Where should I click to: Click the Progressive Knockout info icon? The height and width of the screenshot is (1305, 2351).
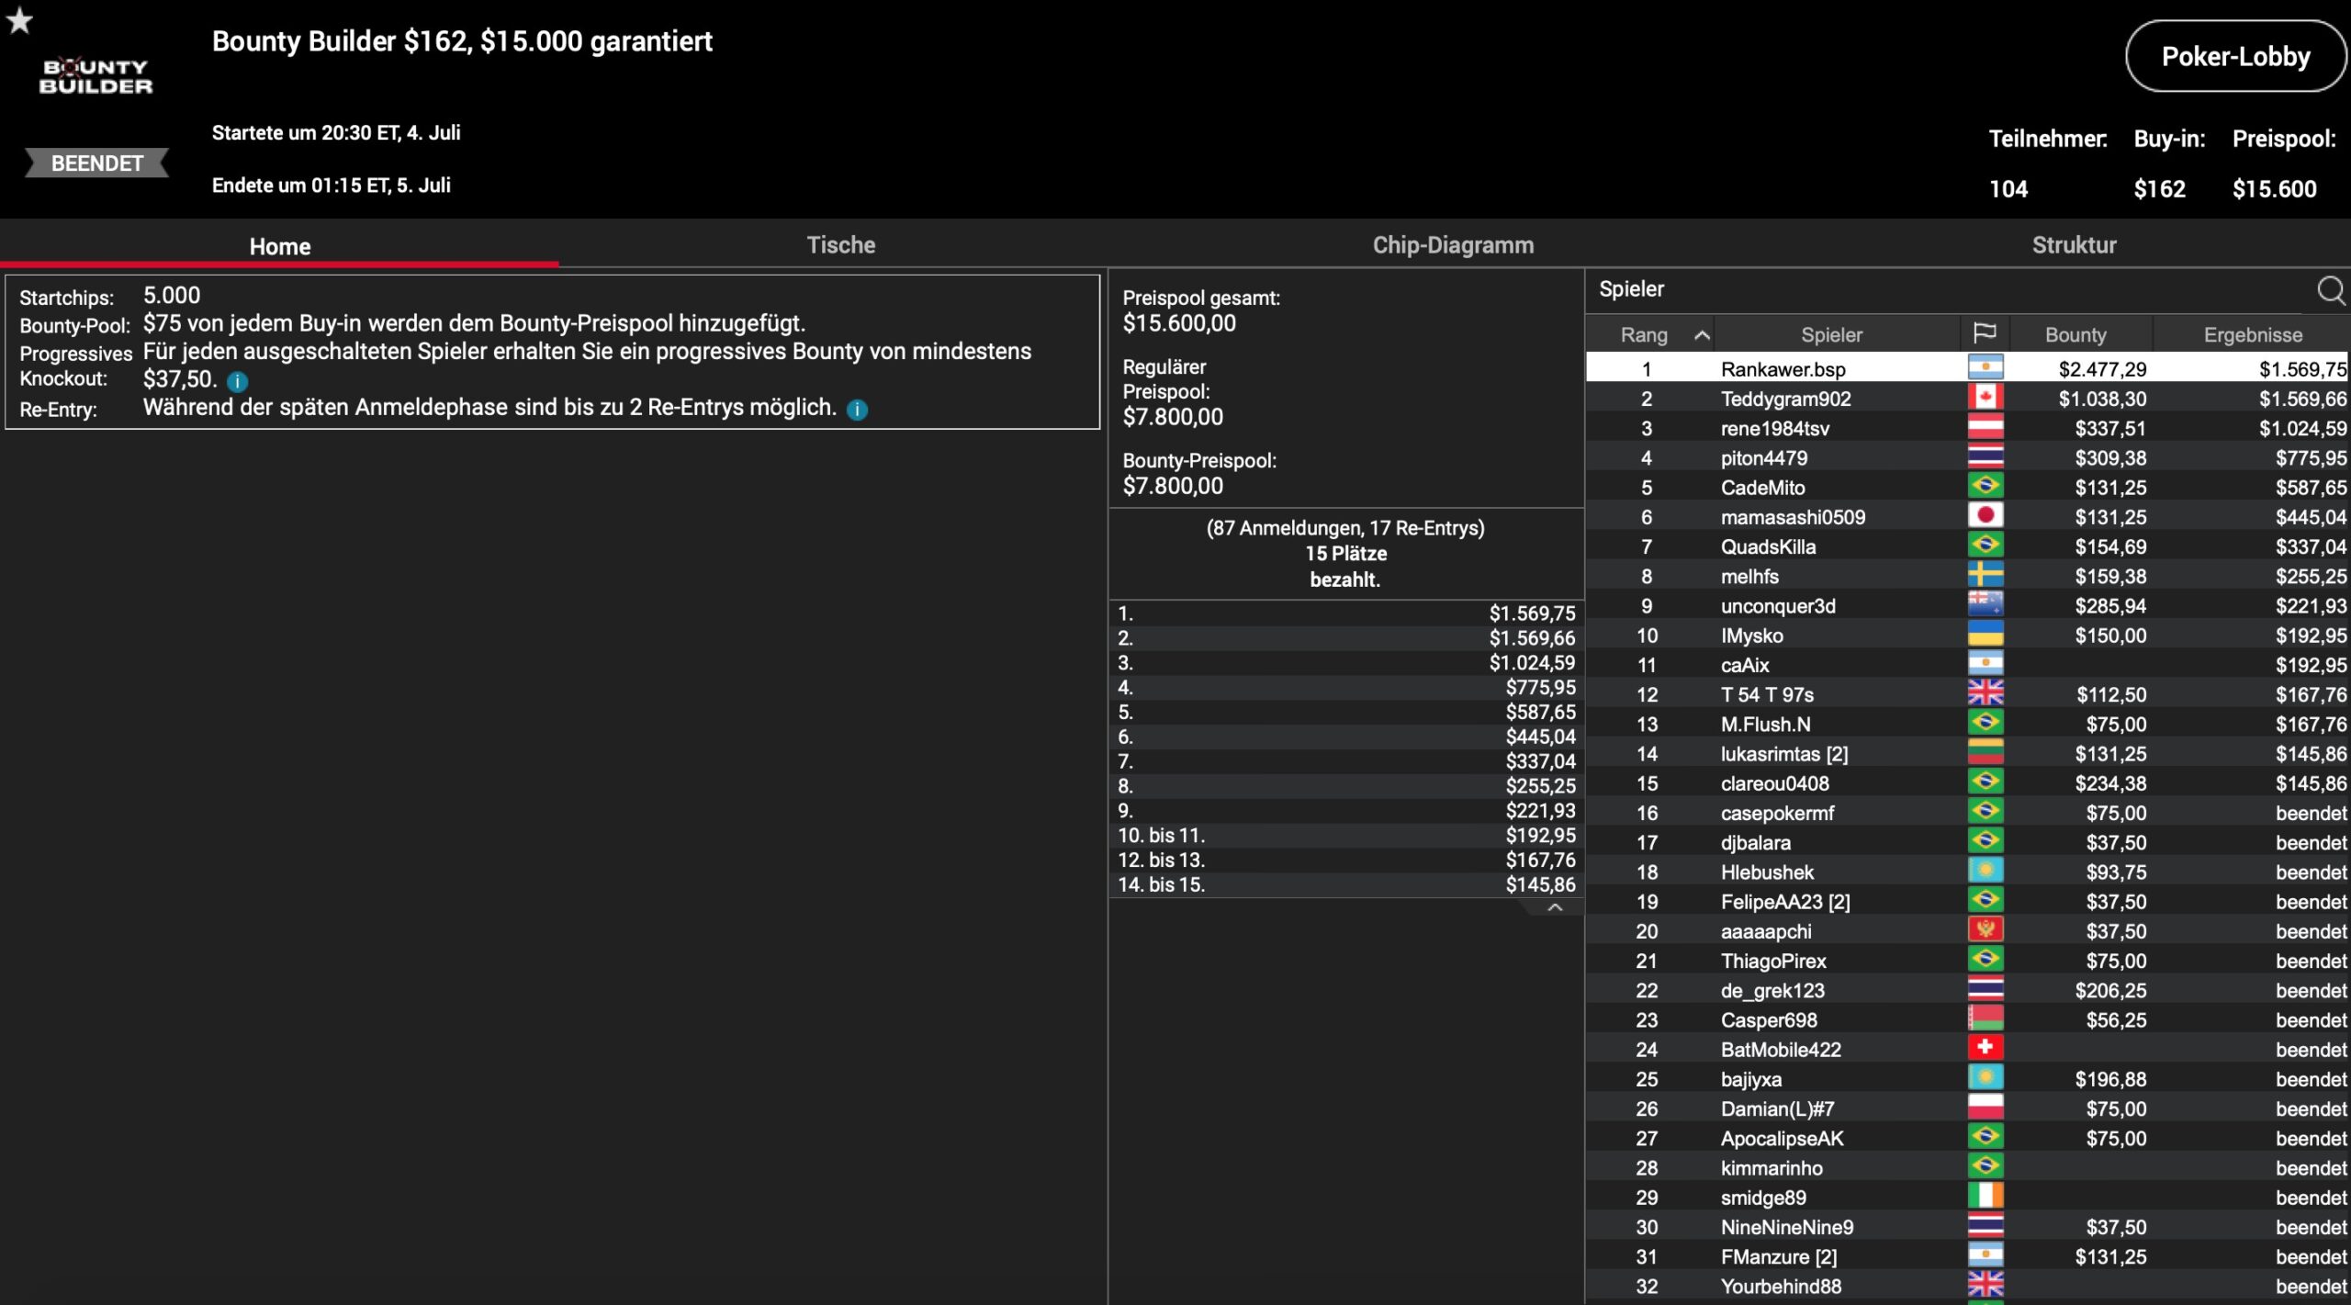pyautogui.click(x=237, y=381)
